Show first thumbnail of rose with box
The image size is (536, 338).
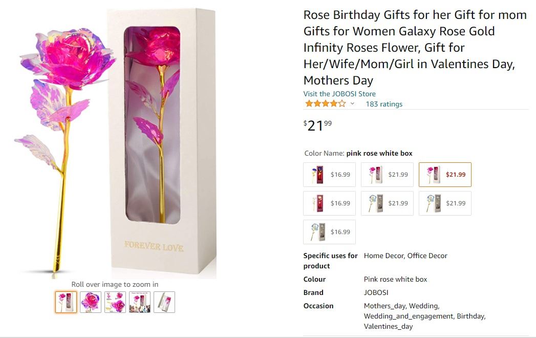click(66, 302)
